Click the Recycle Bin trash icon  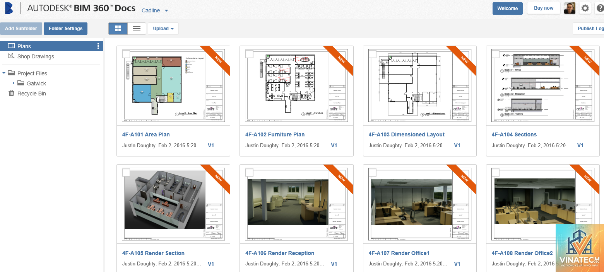point(11,93)
